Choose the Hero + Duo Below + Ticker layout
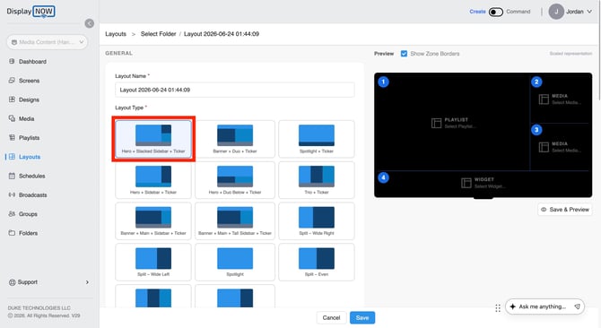 (235, 180)
